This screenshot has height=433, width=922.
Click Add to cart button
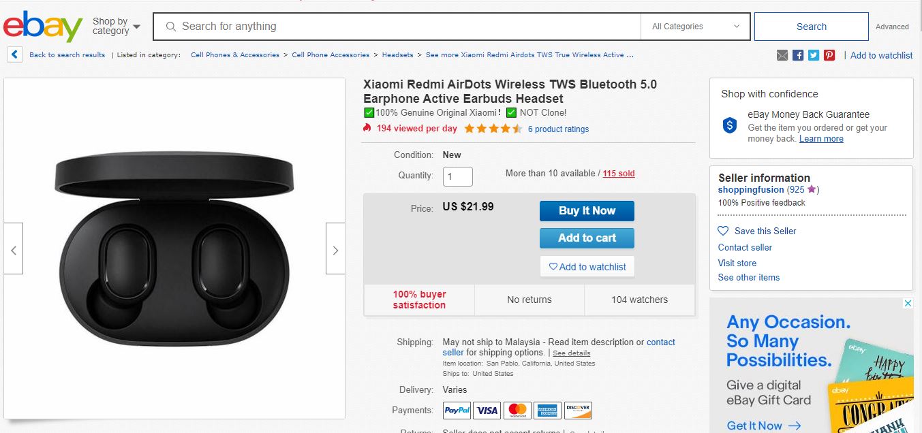pos(587,238)
